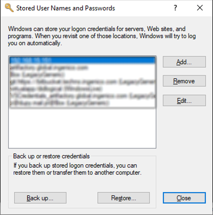
Task: Select the artifactory credential entry
Action: click(49, 67)
